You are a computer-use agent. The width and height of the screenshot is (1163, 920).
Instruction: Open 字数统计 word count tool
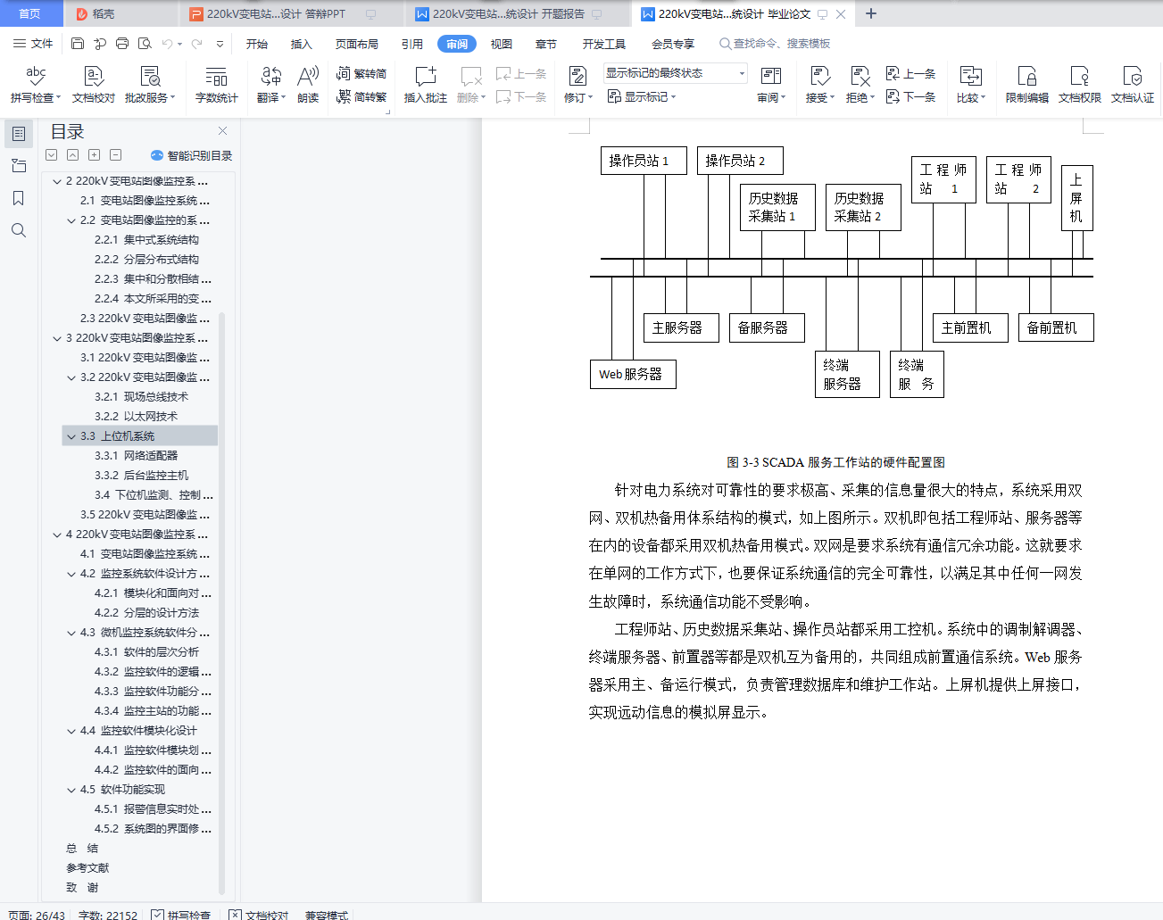tap(217, 85)
